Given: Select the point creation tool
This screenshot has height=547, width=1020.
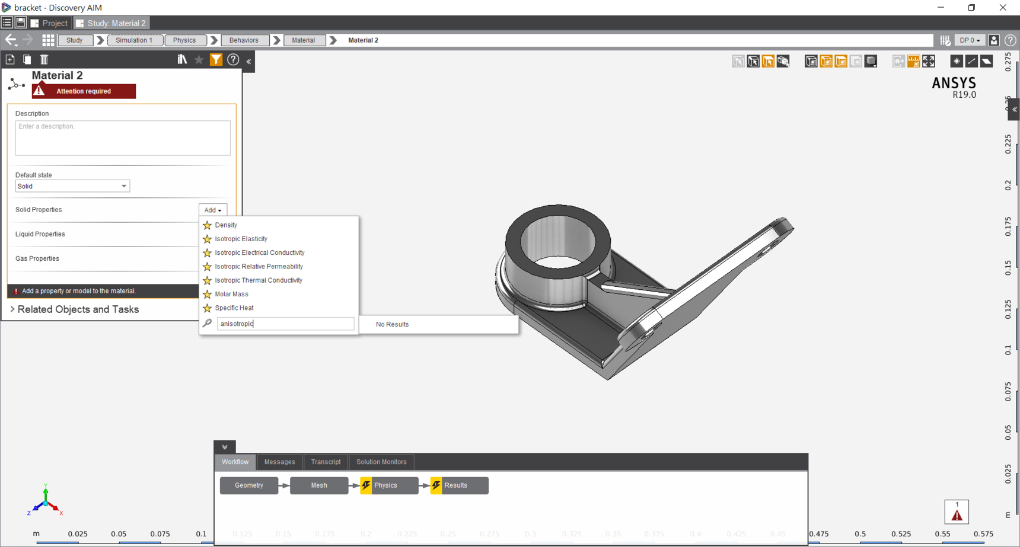Looking at the screenshot, I should tap(957, 61).
